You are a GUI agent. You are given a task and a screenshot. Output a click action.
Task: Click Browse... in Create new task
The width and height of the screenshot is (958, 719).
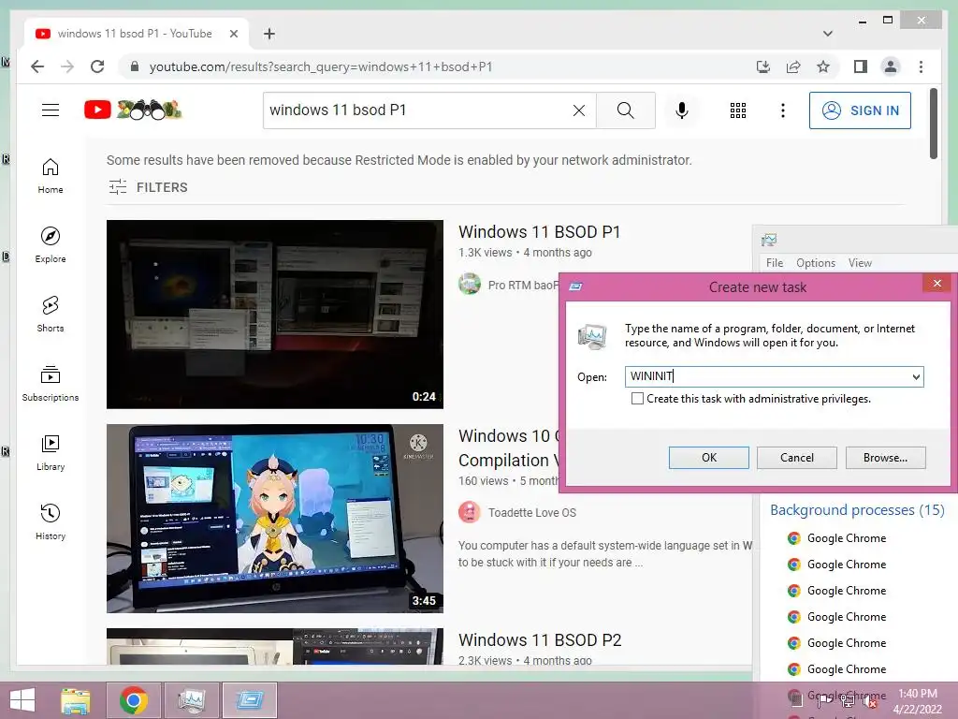tap(885, 457)
